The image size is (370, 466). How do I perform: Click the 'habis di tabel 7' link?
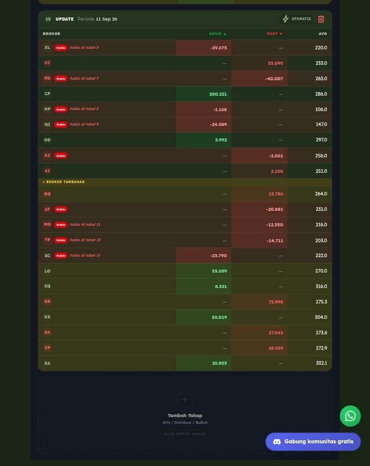84,79
